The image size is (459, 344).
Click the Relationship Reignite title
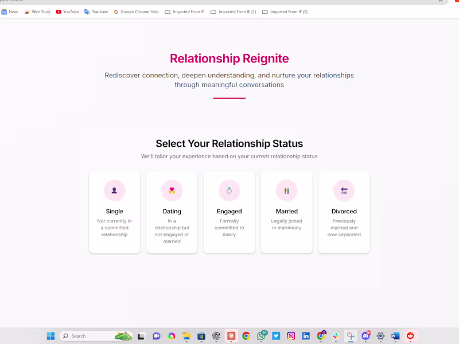229,58
